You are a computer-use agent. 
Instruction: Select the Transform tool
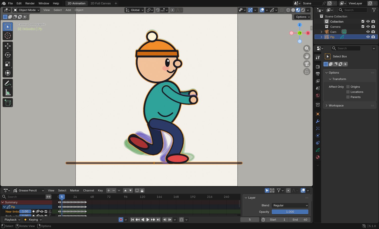[x=8, y=73]
